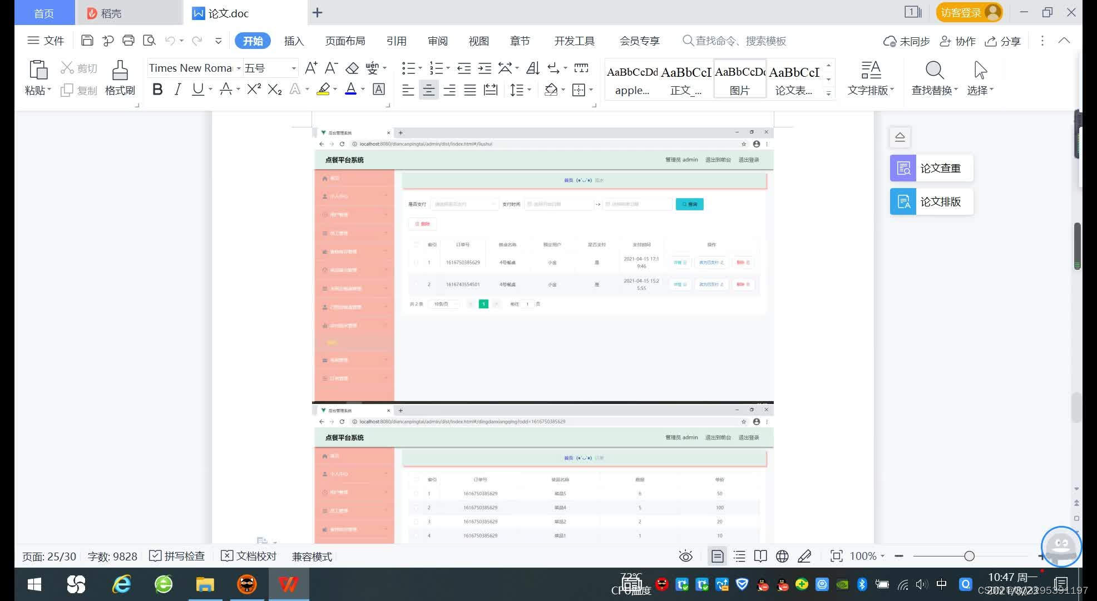The height and width of the screenshot is (601, 1097).
Task: Open the 视图 ribbon tab
Action: 478,41
